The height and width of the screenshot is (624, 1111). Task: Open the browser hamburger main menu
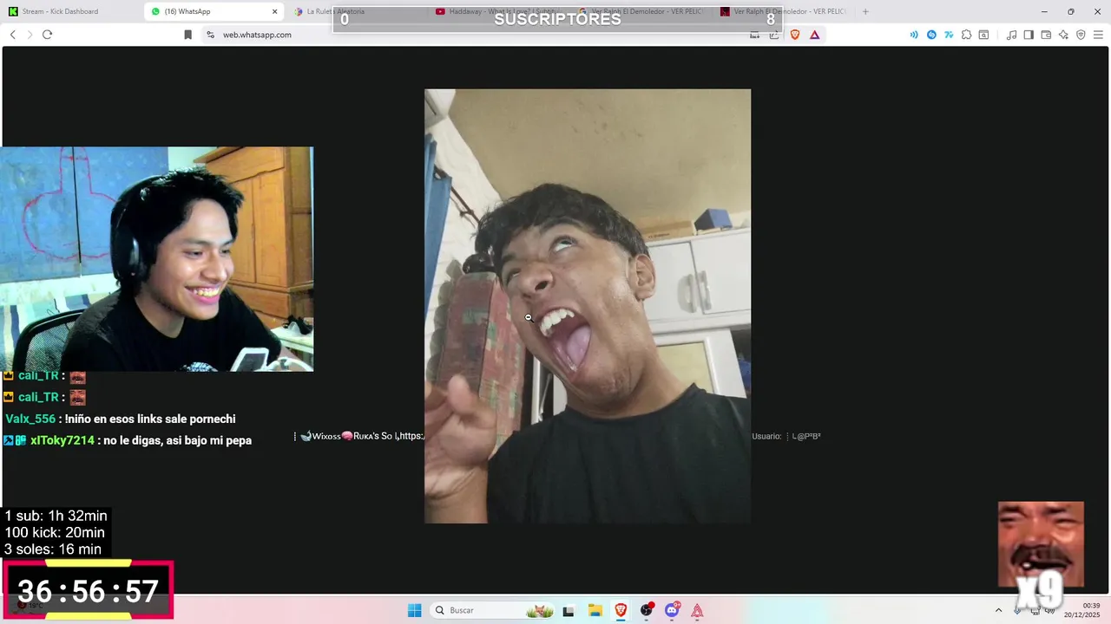point(1098,35)
